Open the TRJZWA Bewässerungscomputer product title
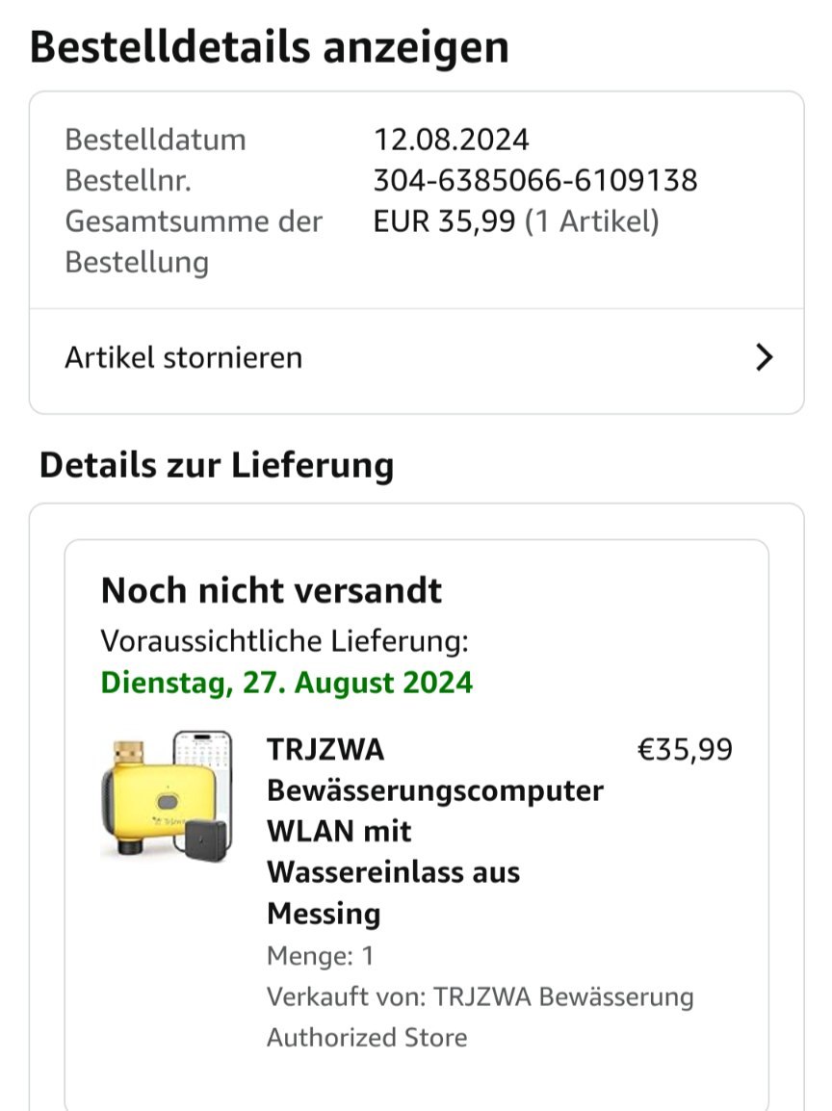Viewport: 832px width, 1111px height. pos(435,831)
